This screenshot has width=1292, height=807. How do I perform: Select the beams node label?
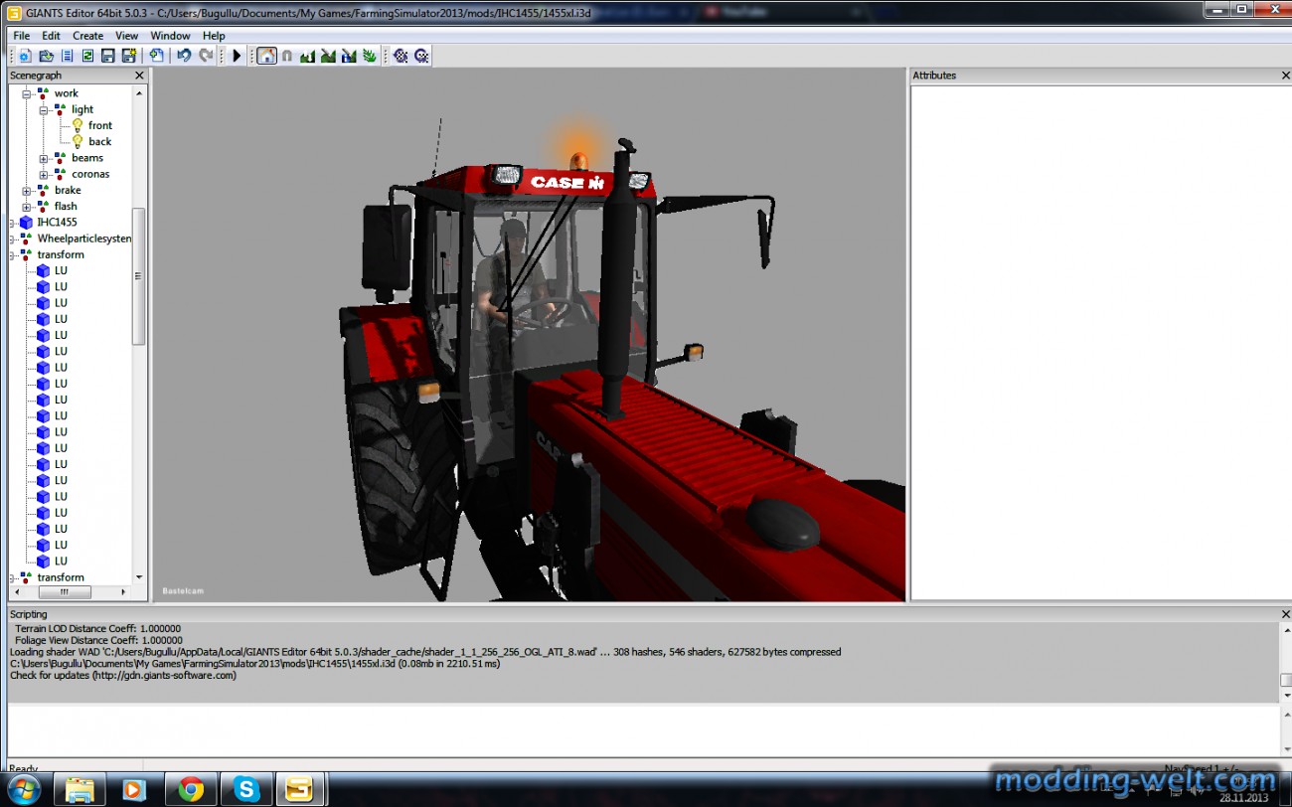coord(87,158)
